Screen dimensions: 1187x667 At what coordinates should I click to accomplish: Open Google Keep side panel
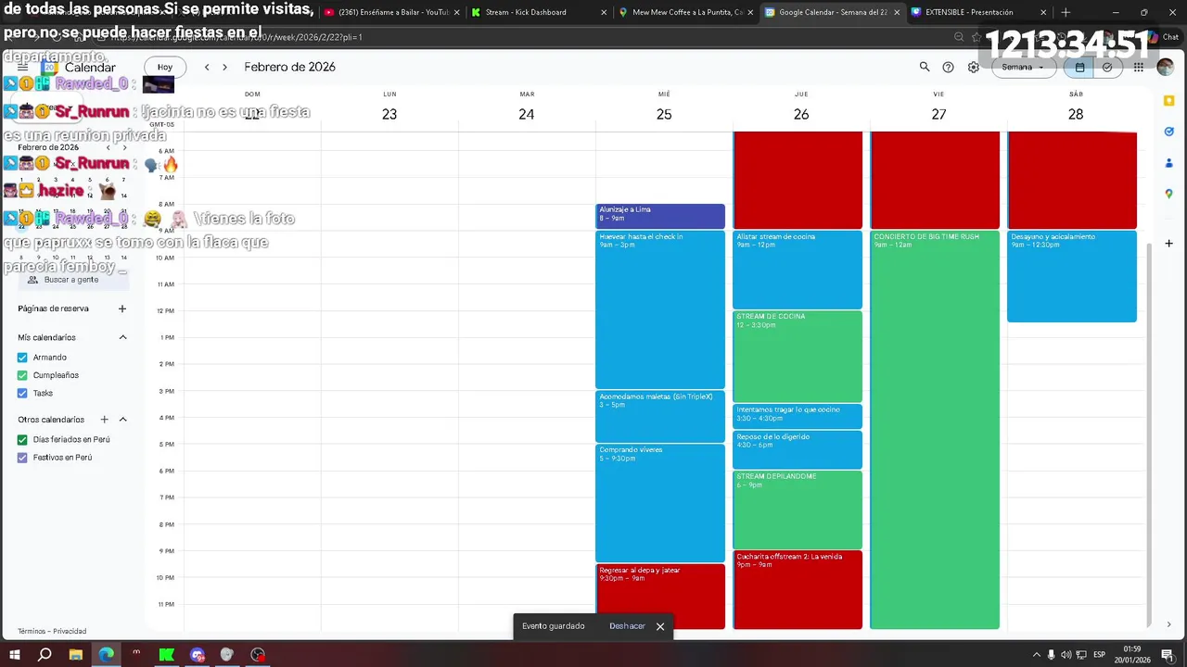(x=1168, y=101)
